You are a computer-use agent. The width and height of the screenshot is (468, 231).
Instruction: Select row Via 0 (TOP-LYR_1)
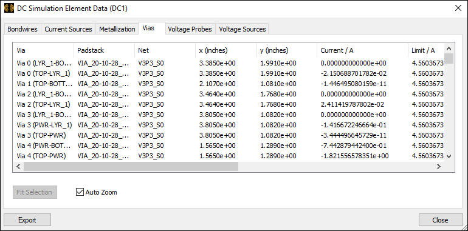coord(229,73)
